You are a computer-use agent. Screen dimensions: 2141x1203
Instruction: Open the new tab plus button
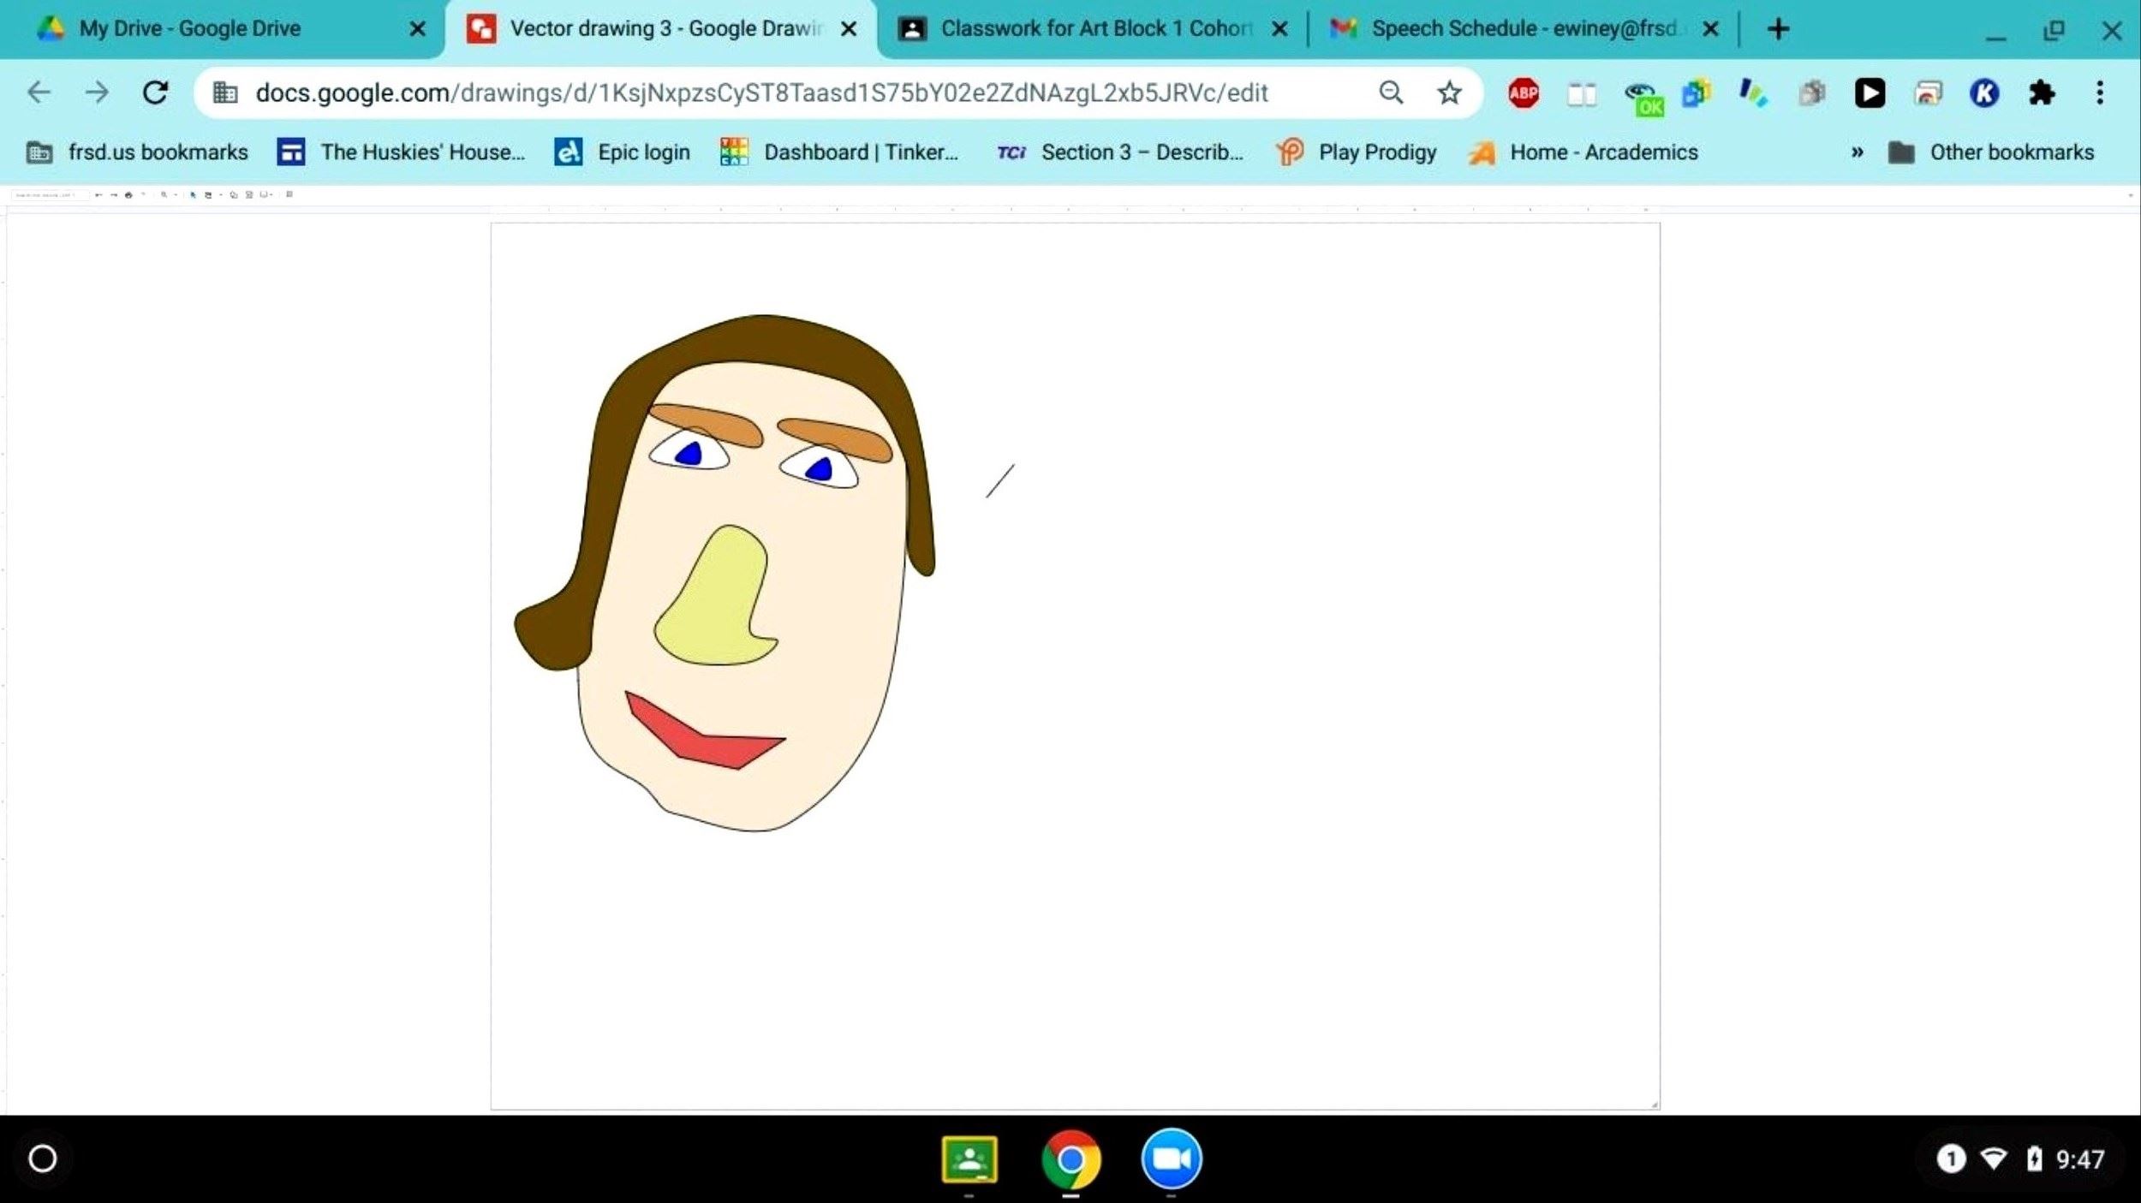pyautogui.click(x=1778, y=29)
